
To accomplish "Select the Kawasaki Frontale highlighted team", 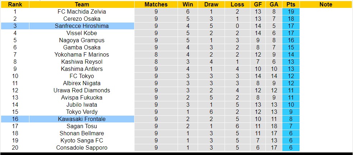I will click(82, 119).
